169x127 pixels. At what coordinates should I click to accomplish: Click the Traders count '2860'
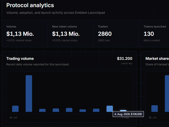105,34
